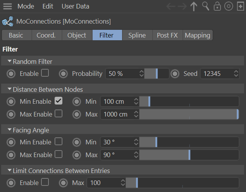Click the up arrow navigation icon
The height and width of the screenshot is (192, 246).
194,7
